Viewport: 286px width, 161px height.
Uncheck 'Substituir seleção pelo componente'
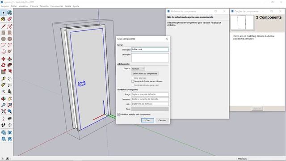click(118, 114)
